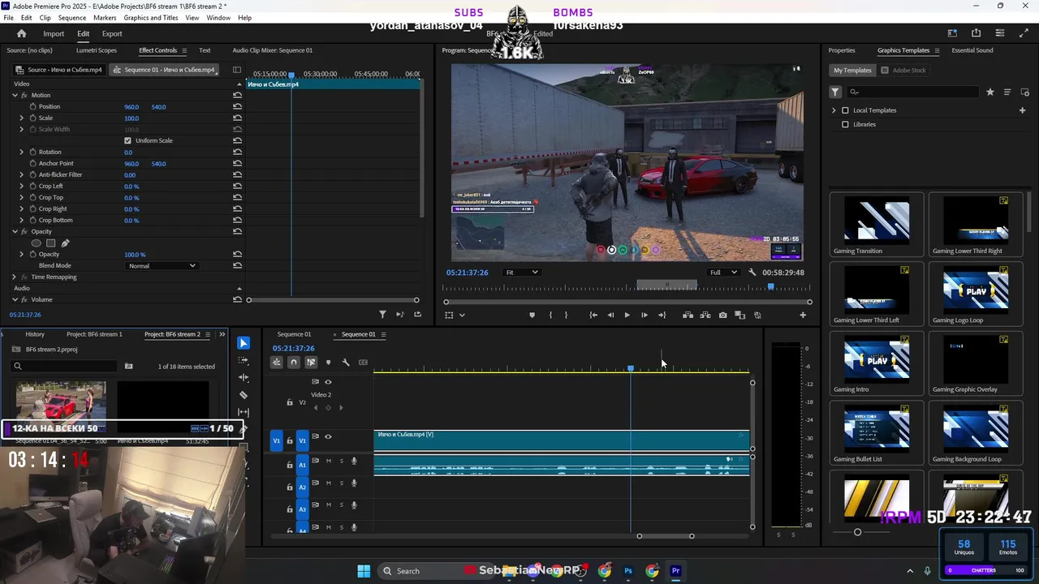
Task: Add a marker in the timeline toolbar
Action: 328,363
